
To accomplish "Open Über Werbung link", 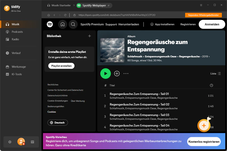I will coord(78,101).
